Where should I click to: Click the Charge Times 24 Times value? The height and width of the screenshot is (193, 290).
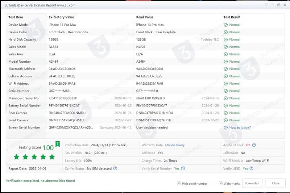point(170,161)
